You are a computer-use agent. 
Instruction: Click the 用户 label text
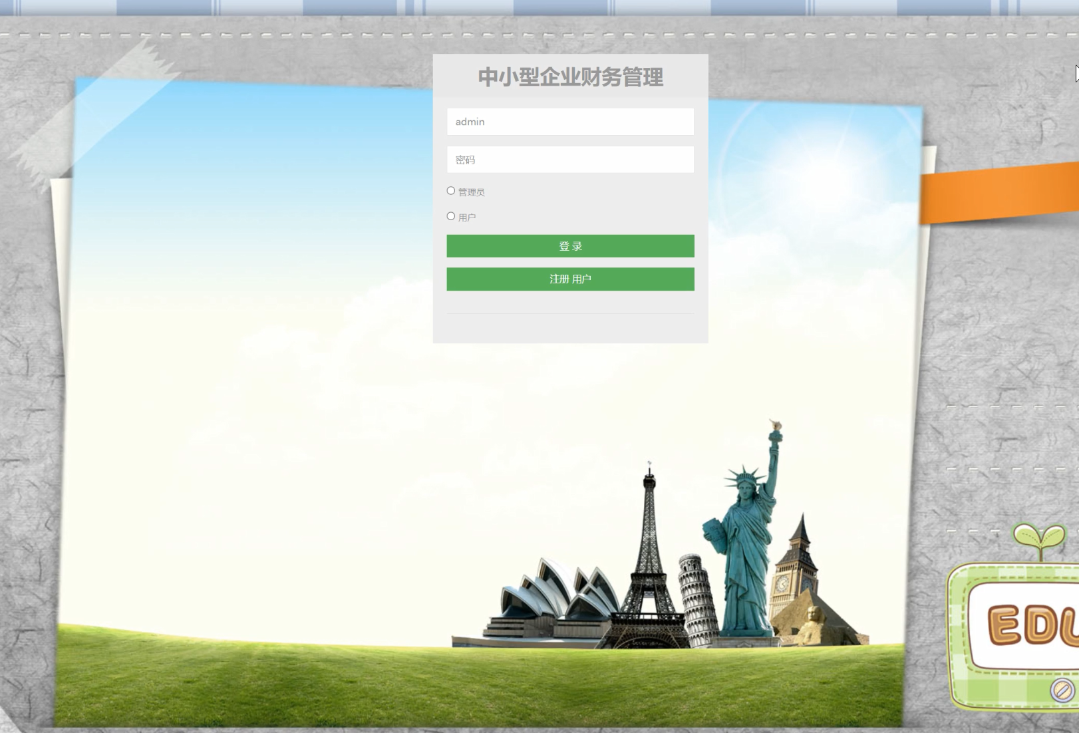[467, 218]
